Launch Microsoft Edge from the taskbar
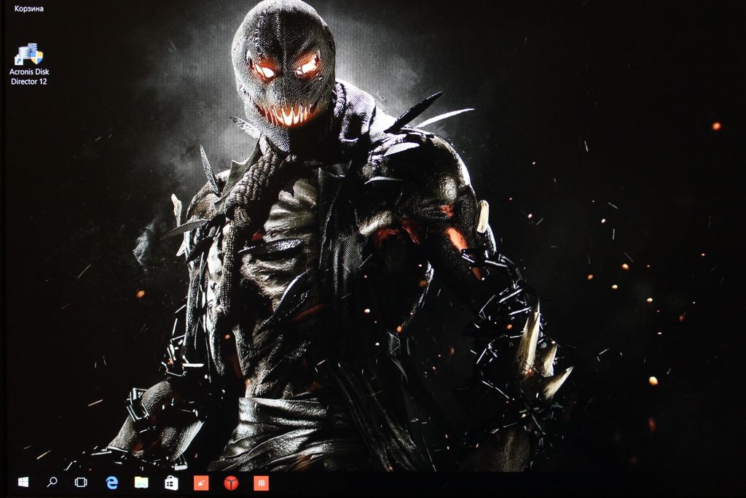This screenshot has height=498, width=746. [111, 483]
